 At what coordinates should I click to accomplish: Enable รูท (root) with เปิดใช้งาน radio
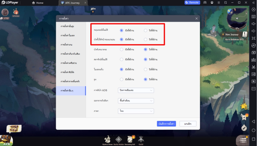(121, 79)
